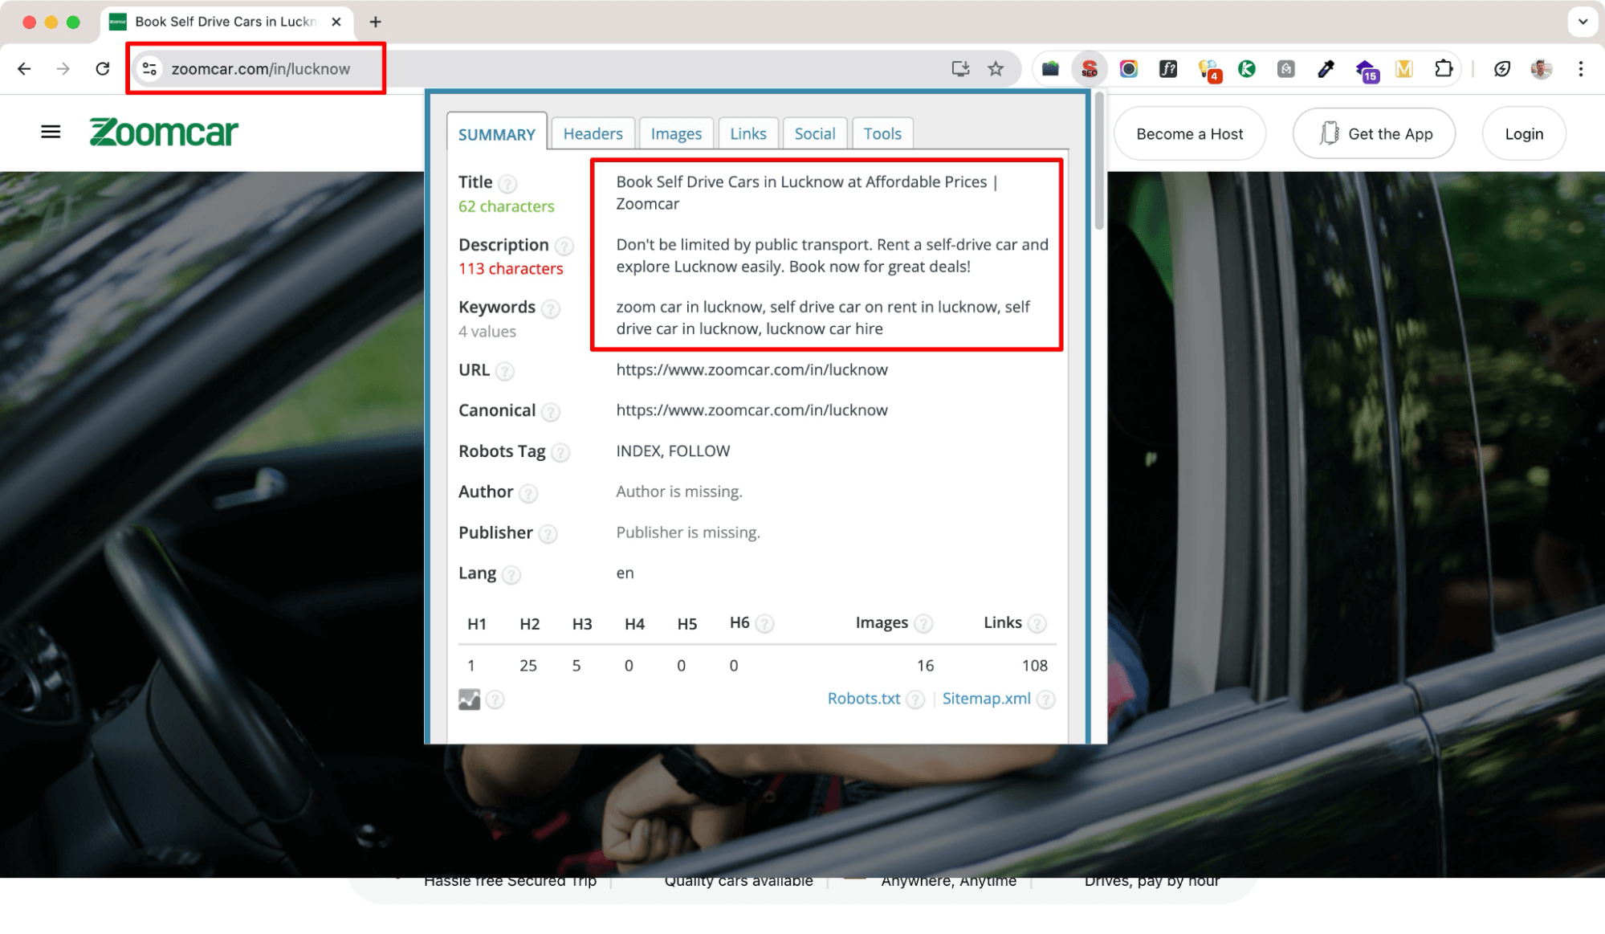
Task: Click the leaf lightning performance icon
Action: 1501,69
